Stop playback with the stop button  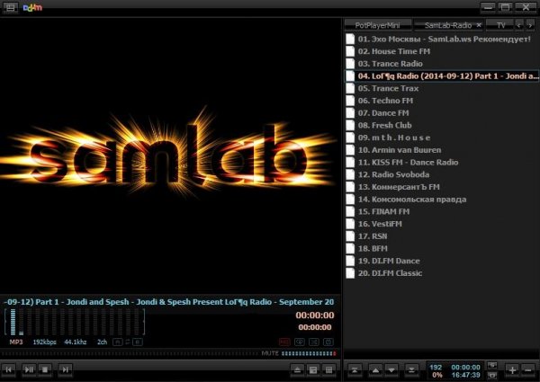point(45,369)
